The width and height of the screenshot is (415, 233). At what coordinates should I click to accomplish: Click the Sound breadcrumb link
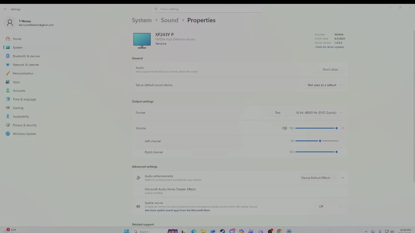pyautogui.click(x=170, y=20)
